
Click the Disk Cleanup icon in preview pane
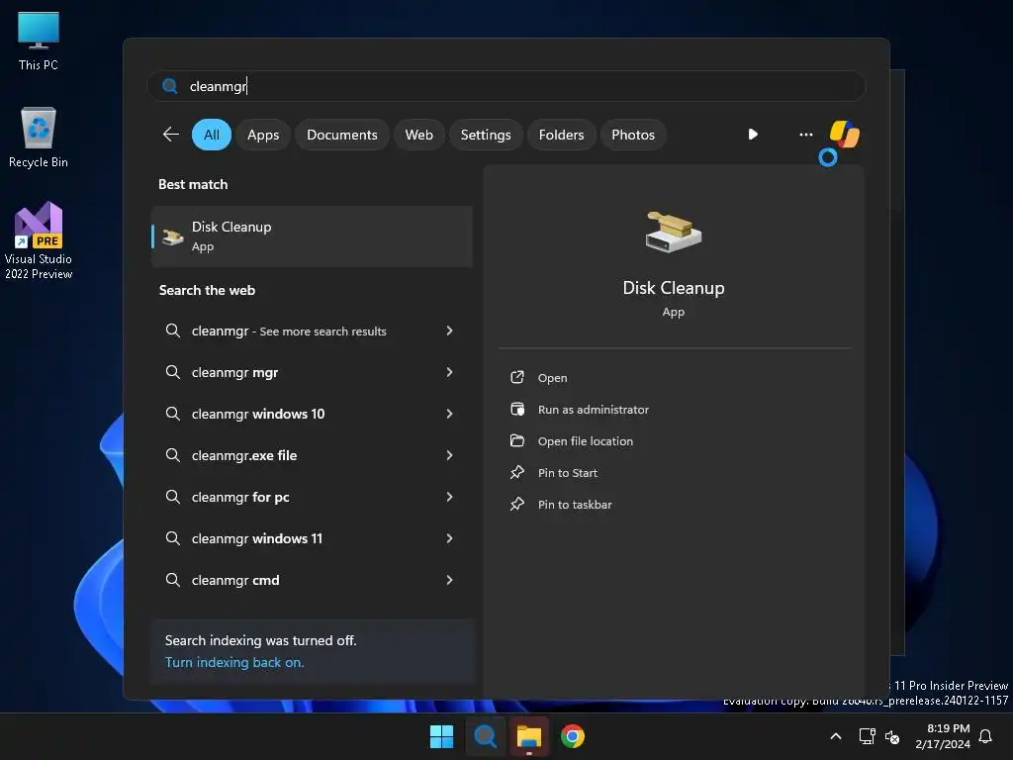click(673, 232)
